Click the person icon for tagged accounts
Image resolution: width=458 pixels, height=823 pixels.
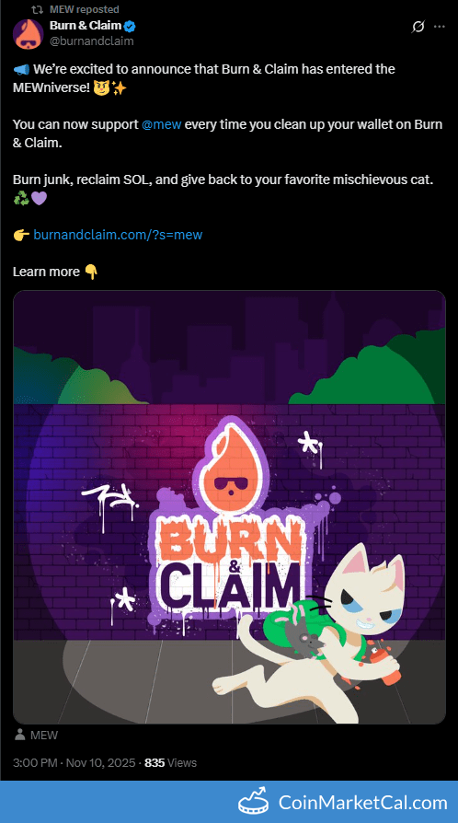point(20,735)
